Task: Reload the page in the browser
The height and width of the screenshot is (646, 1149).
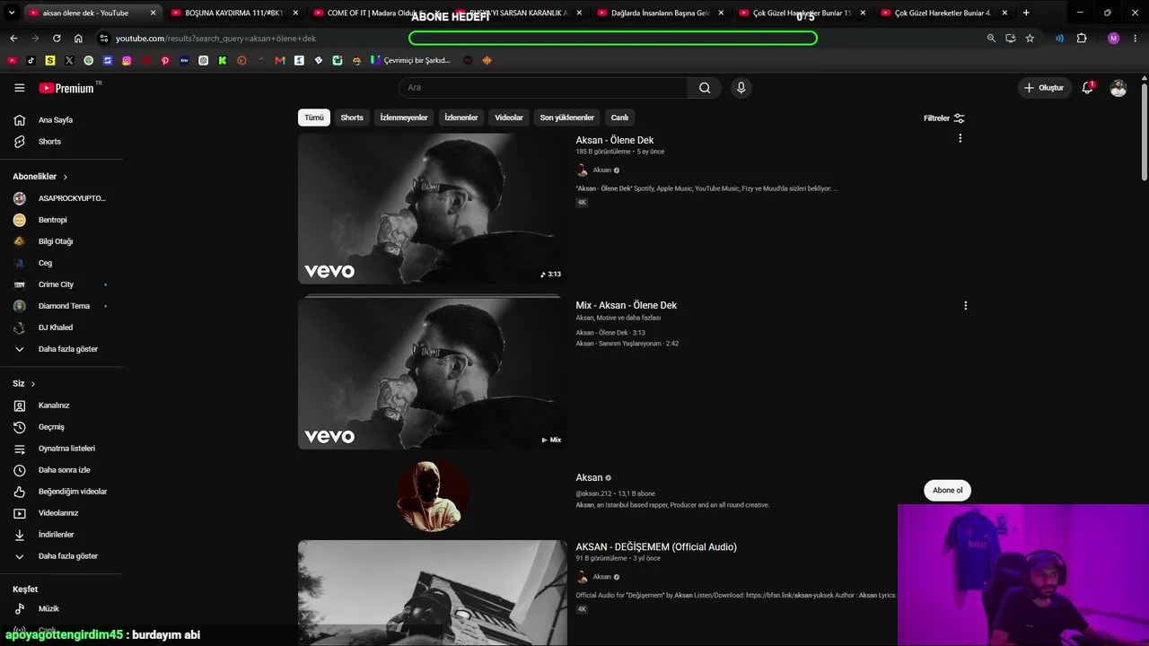Action: click(57, 39)
